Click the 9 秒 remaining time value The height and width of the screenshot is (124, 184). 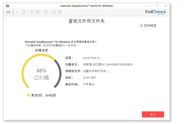(89, 84)
